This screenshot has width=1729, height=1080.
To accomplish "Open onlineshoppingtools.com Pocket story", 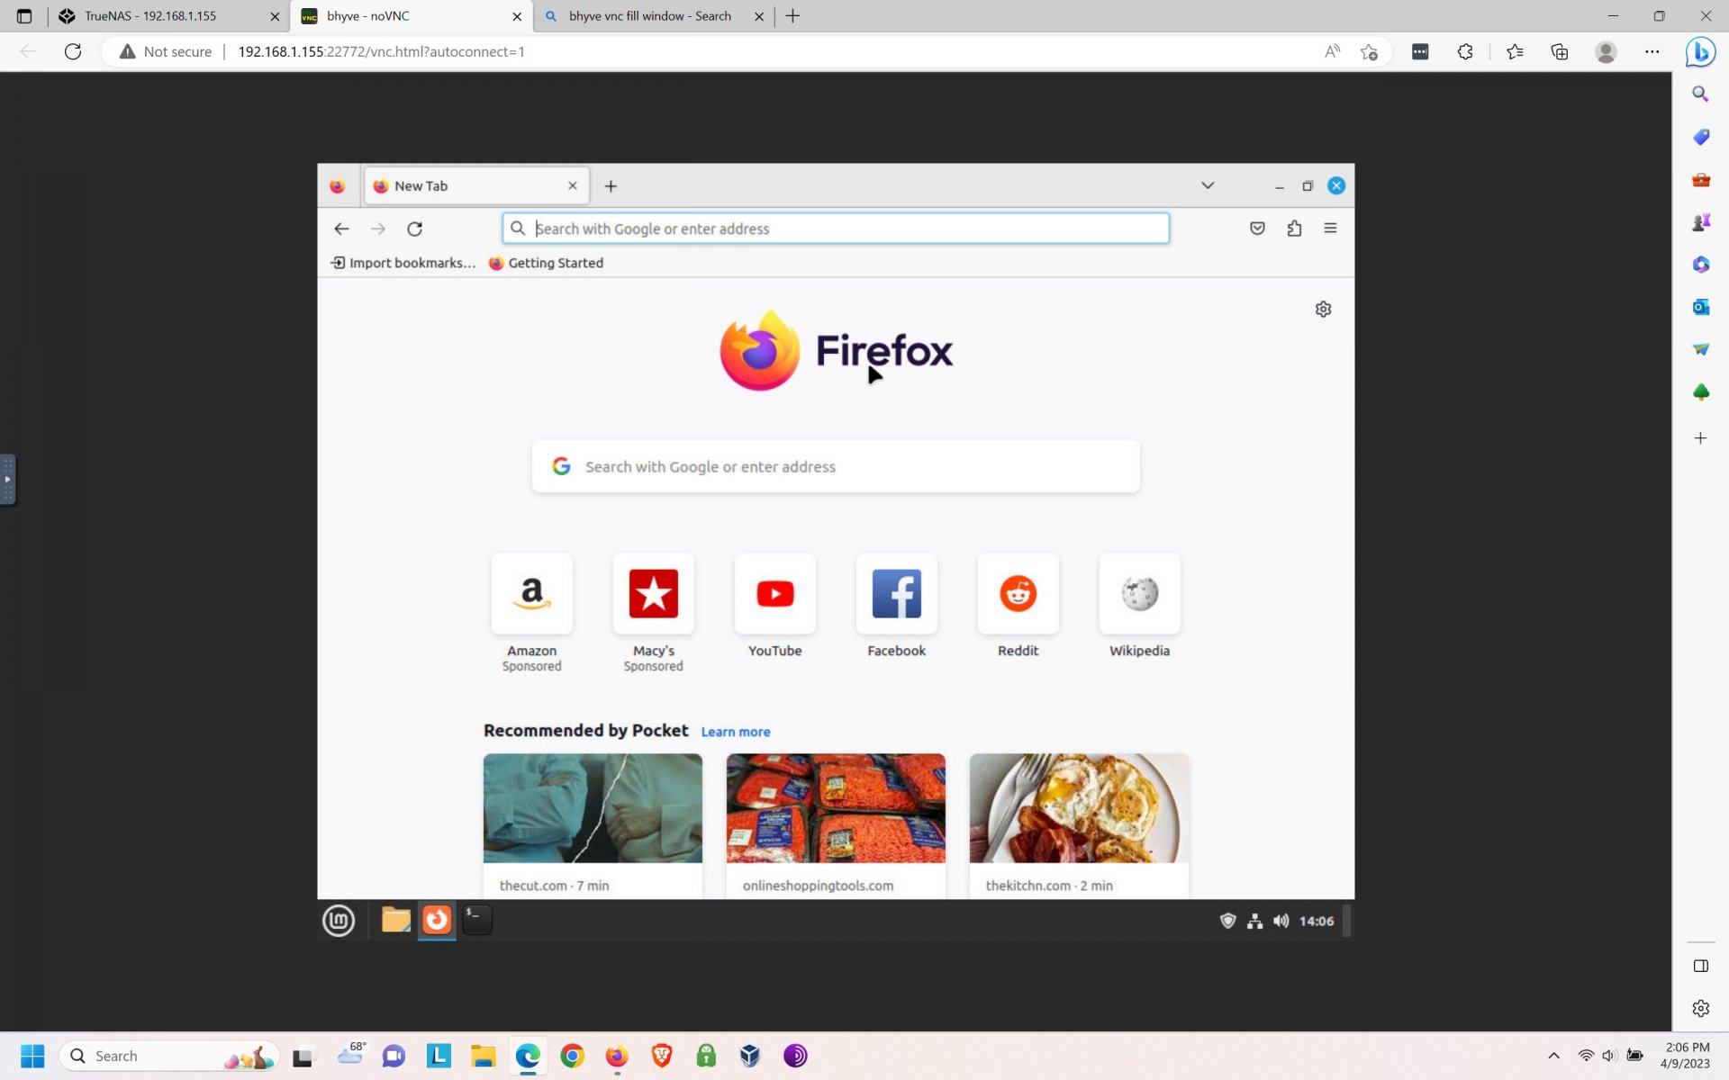I will pos(836,825).
